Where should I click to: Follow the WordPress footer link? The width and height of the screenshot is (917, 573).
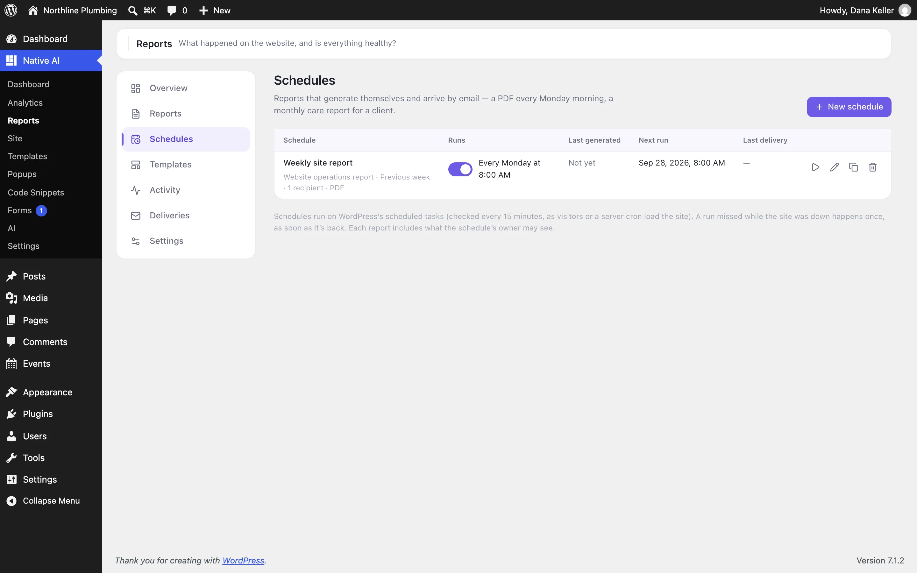pyautogui.click(x=243, y=560)
